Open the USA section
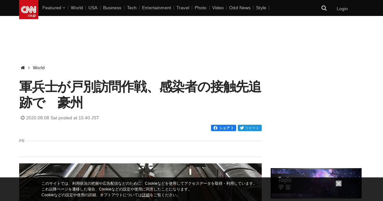 pos(93,8)
